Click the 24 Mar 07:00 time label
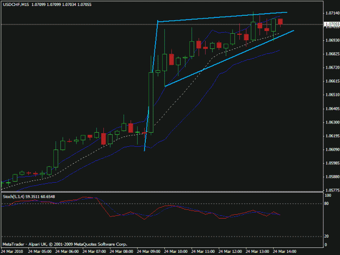Screen dimensions: 340x255 click(94, 252)
